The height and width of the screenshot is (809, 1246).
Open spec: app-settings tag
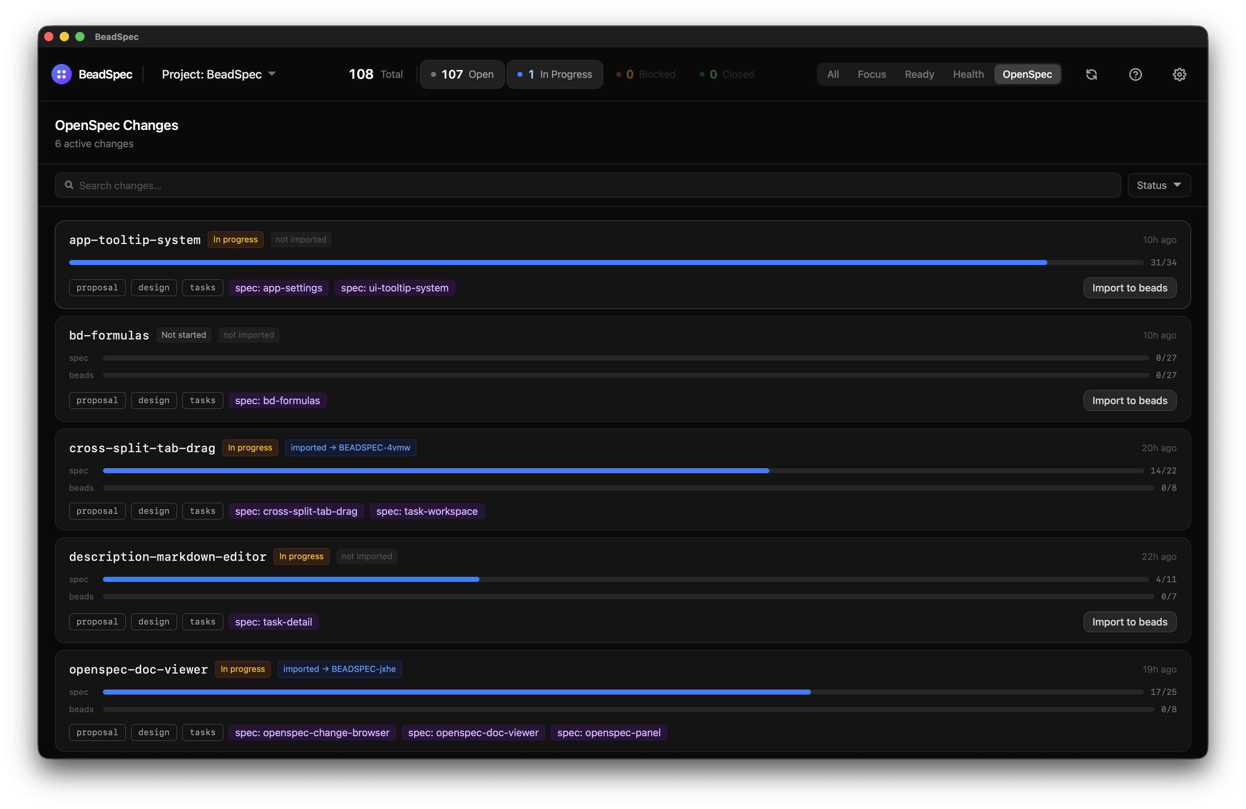pos(279,288)
